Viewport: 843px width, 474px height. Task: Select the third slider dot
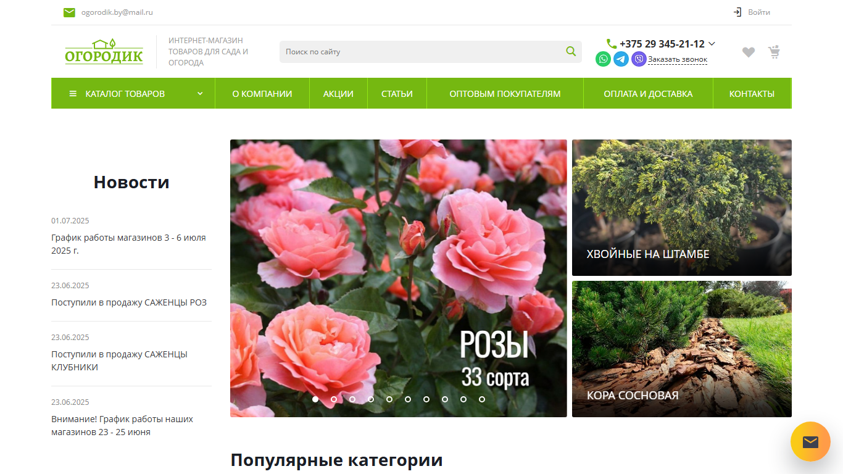pyautogui.click(x=352, y=399)
